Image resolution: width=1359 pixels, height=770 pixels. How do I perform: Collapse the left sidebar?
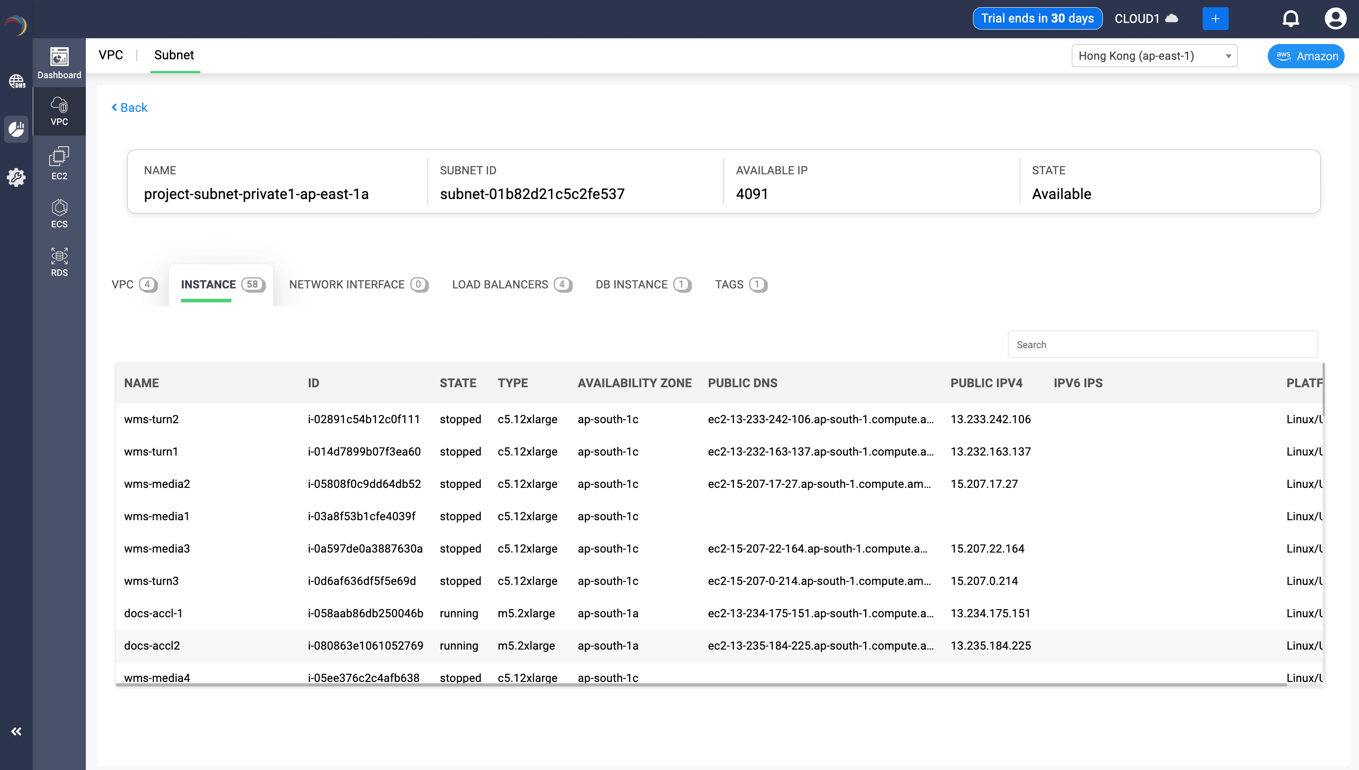[16, 731]
